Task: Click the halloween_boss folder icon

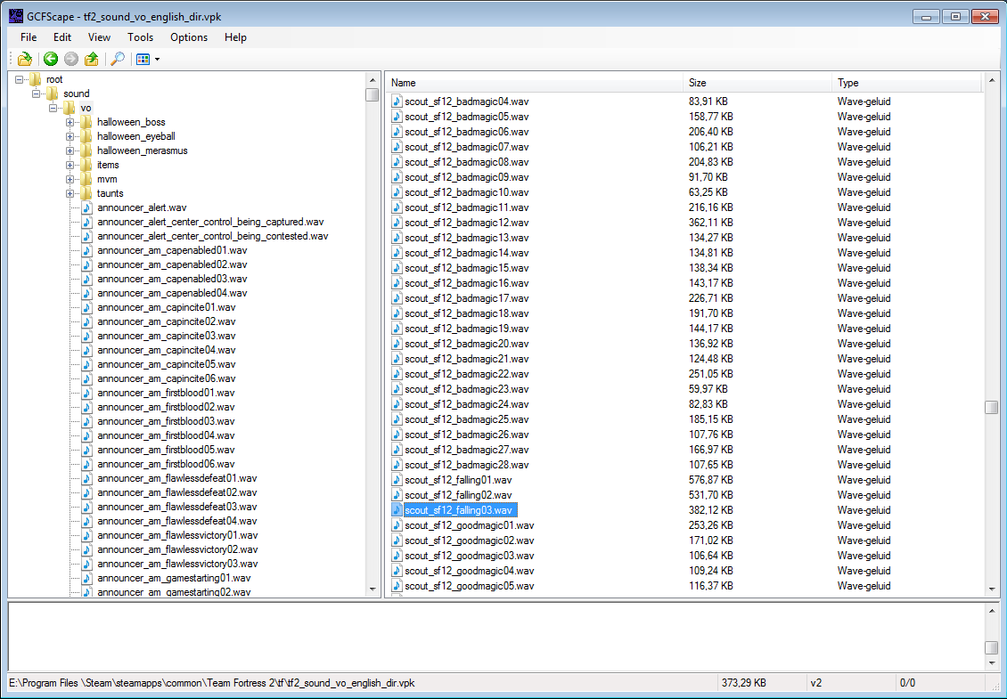Action: 86,122
